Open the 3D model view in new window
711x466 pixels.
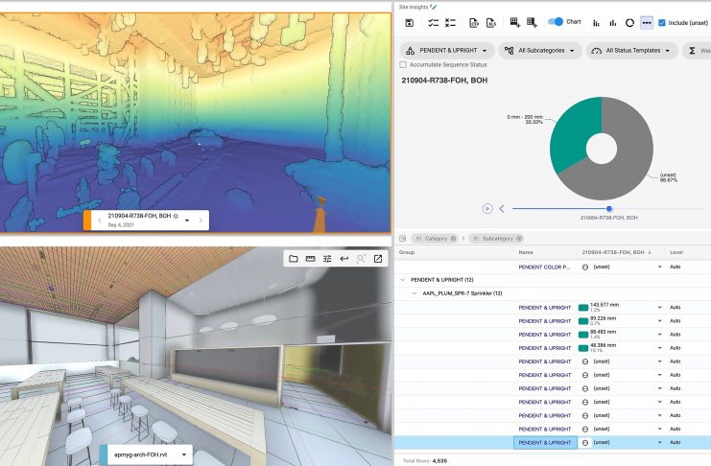(378, 259)
